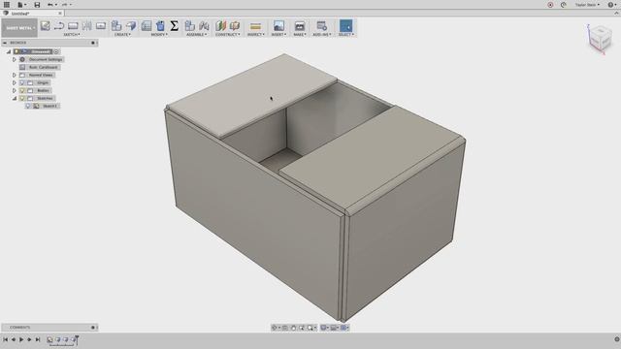Open the MODIFY dropdown menu
Image resolution: width=621 pixels, height=349 pixels.
(x=159, y=35)
